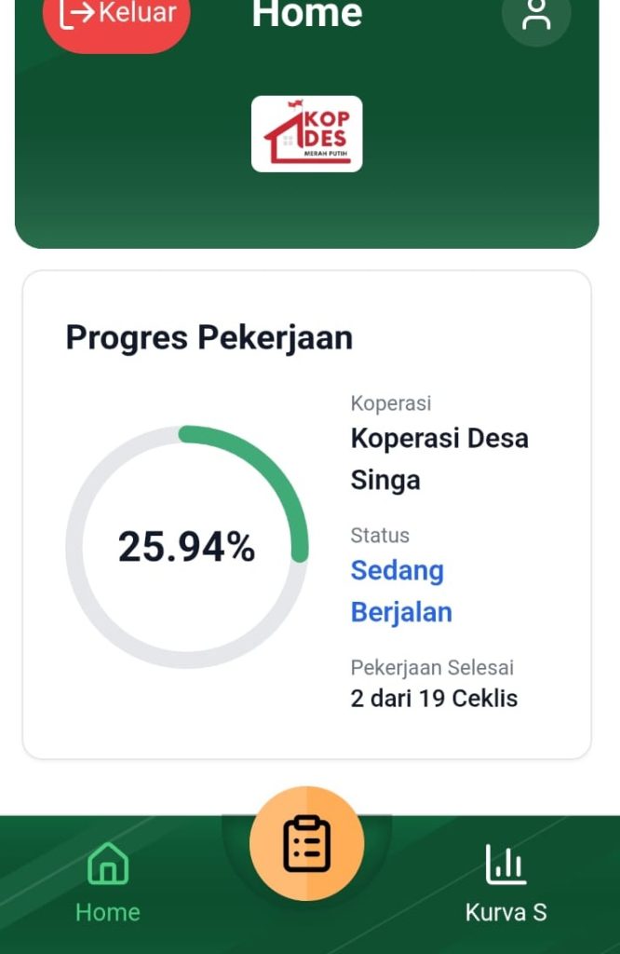This screenshot has height=954, width=620.
Task: Click the Koperasi field label
Action: click(390, 403)
